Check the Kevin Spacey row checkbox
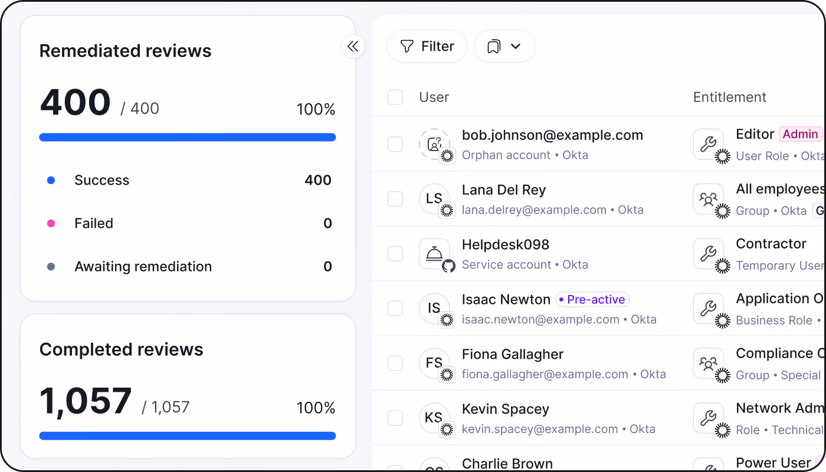The width and height of the screenshot is (826, 472). point(395,418)
